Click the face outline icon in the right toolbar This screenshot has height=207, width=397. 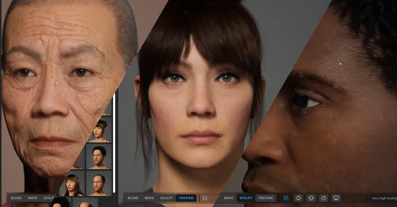point(311,198)
